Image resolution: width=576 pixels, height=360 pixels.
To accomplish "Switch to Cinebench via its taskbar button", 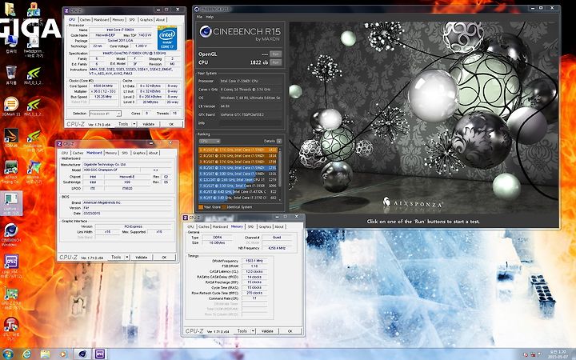I will [x=82, y=354].
